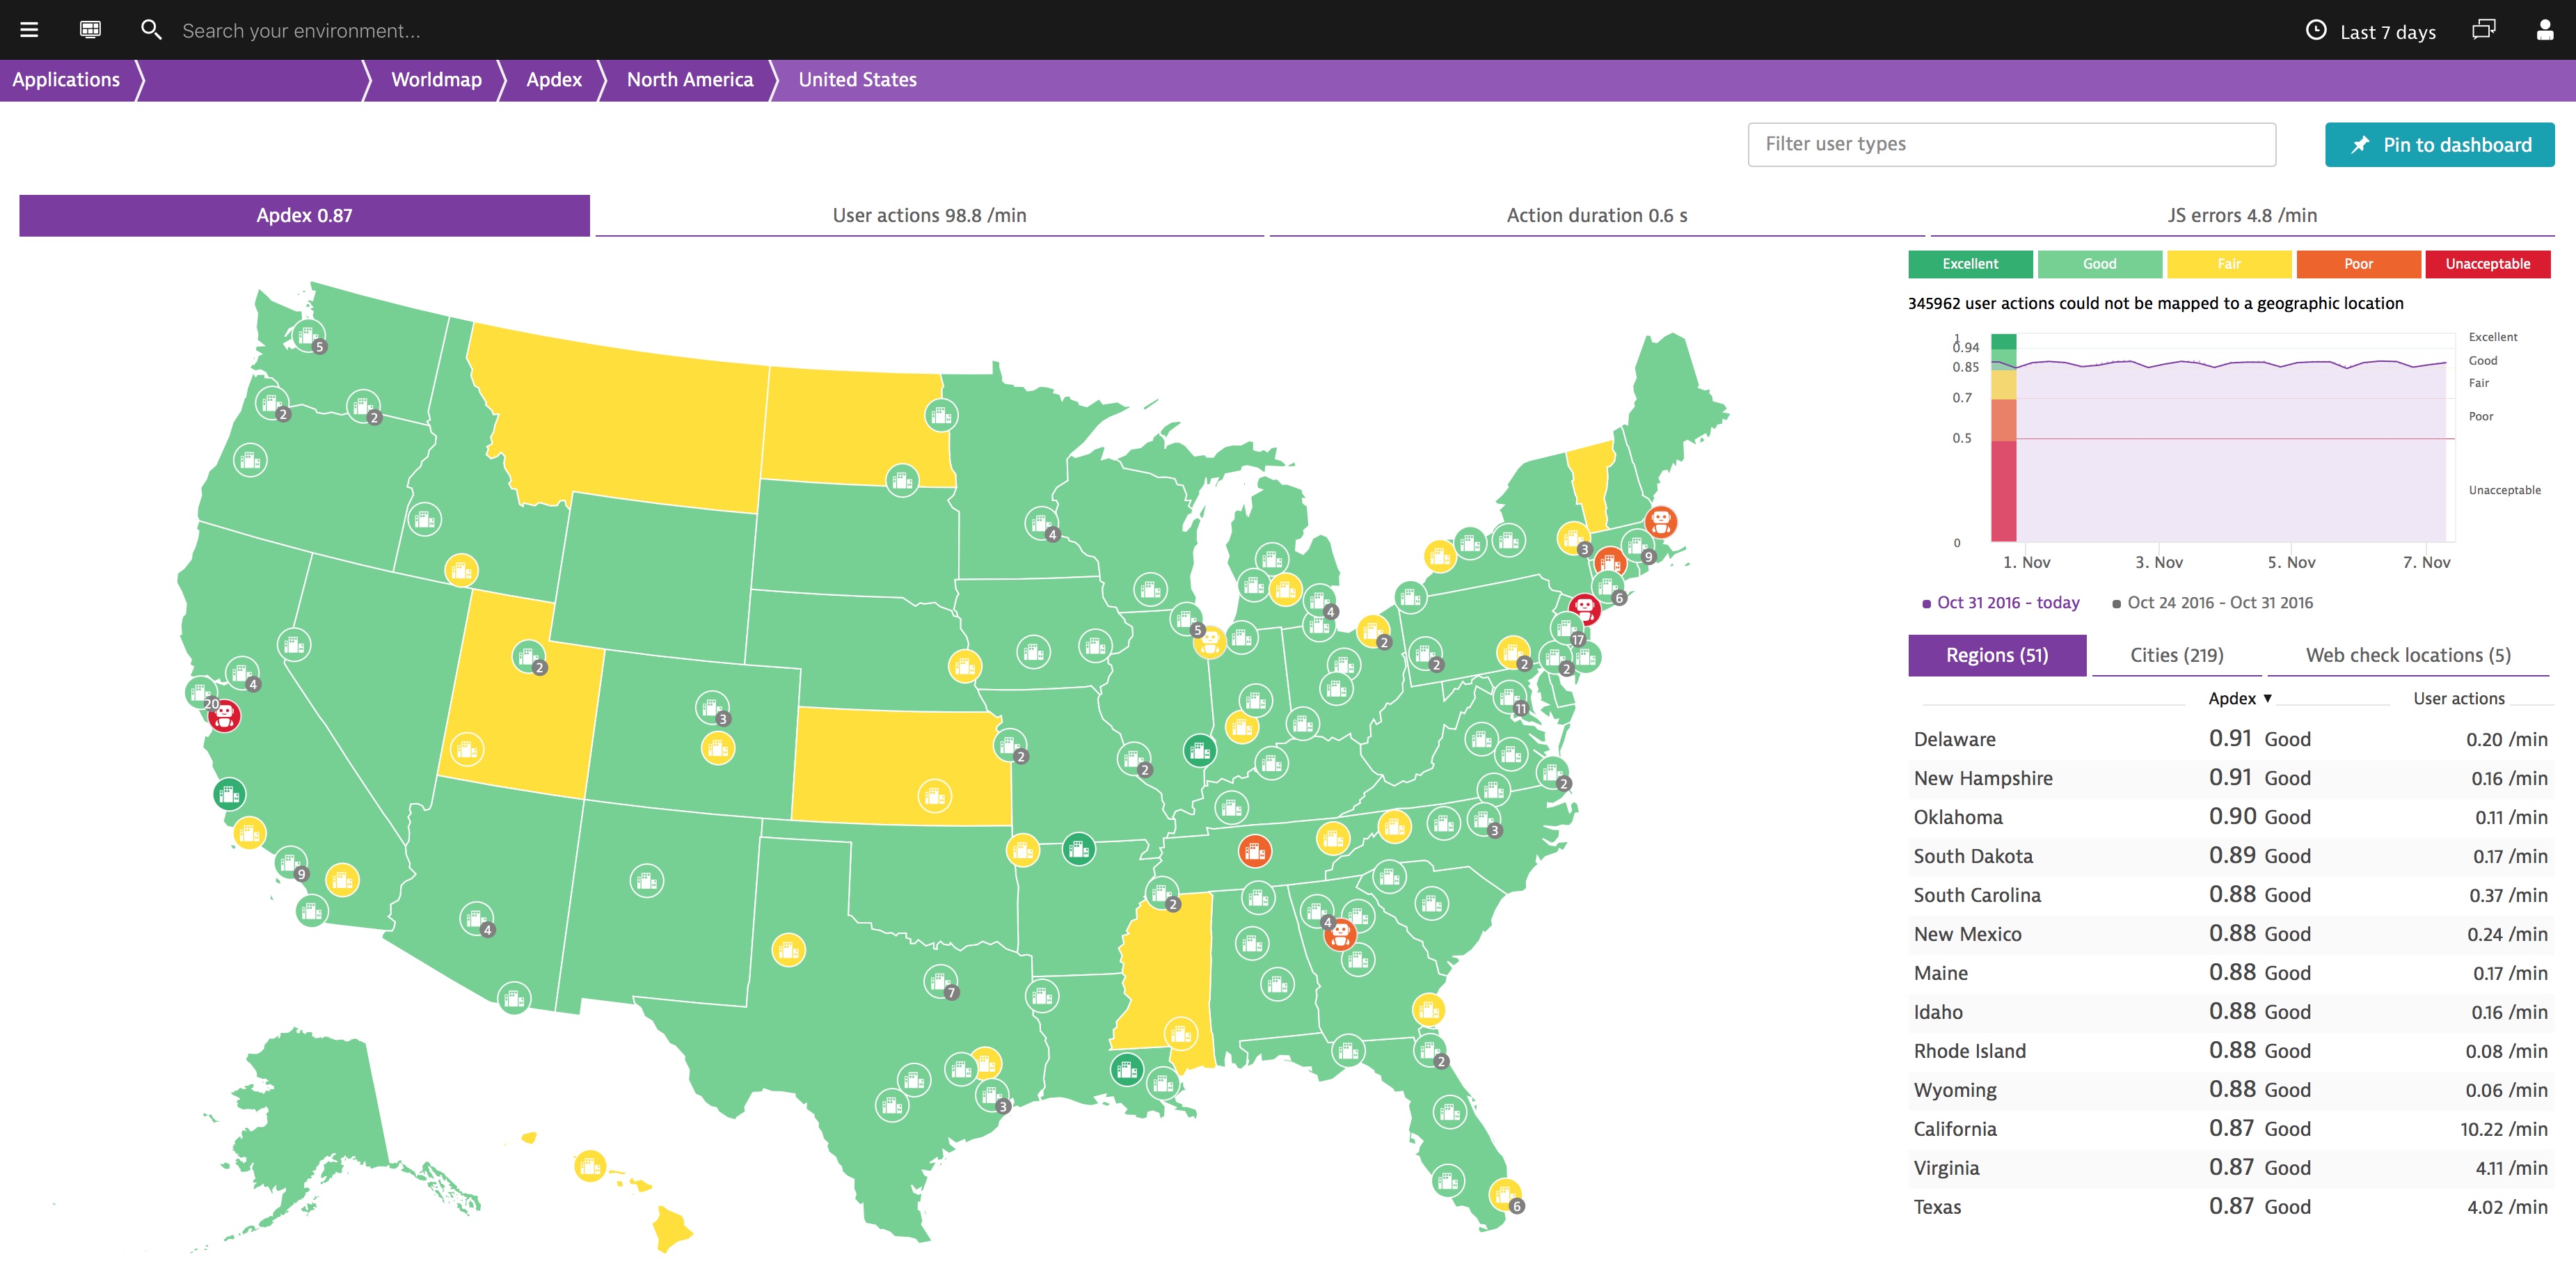Select the South Dakota row
2576x1282 pixels.
(2230, 856)
